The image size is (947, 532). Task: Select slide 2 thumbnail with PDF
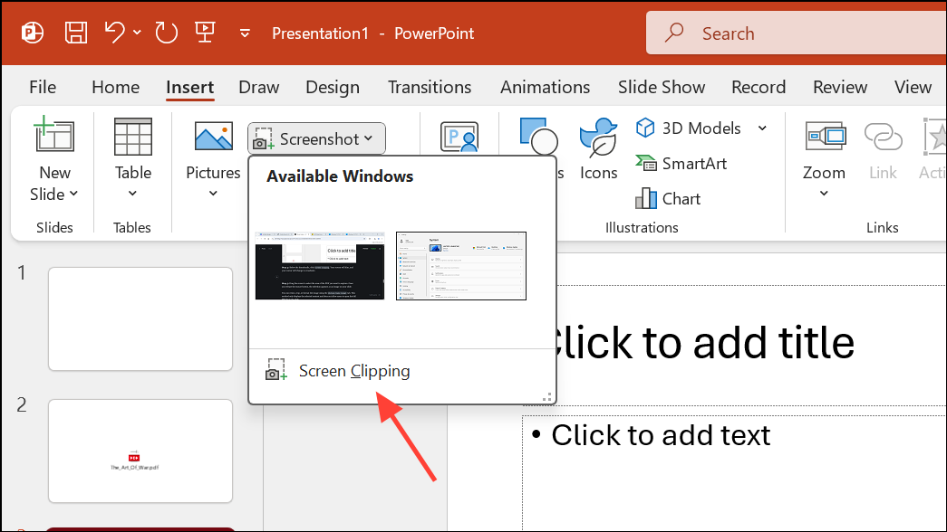140,451
